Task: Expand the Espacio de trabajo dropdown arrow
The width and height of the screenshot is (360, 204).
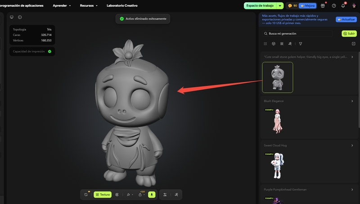Action: click(x=280, y=5)
